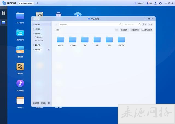The height and width of the screenshot is (124, 175).
Task: Open the 极相册 photo album app
Action: click(20, 50)
